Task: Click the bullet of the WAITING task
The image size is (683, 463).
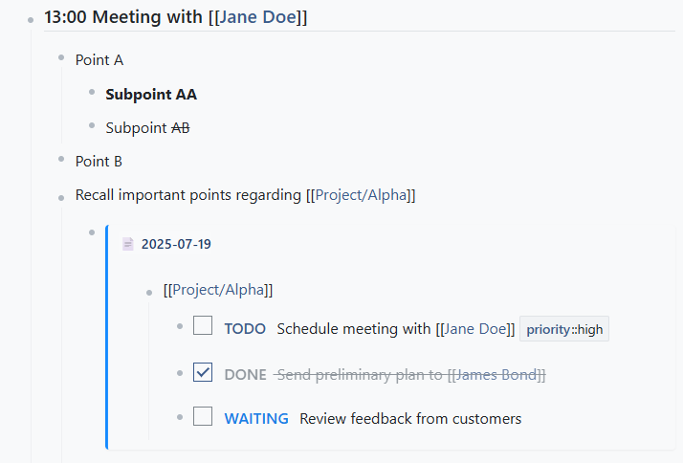Action: (x=180, y=417)
